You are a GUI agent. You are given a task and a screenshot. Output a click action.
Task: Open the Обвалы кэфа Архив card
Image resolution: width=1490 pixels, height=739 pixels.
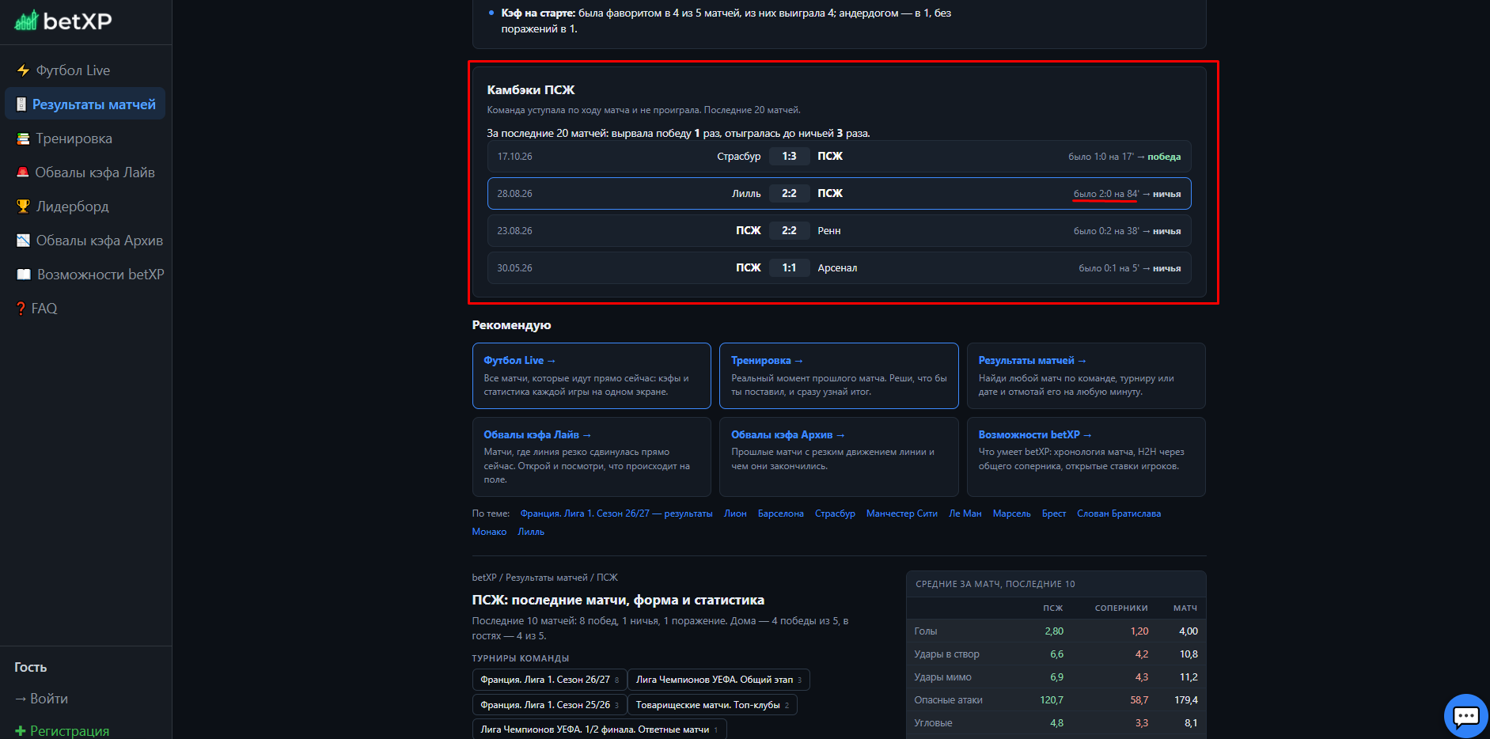[839, 457]
